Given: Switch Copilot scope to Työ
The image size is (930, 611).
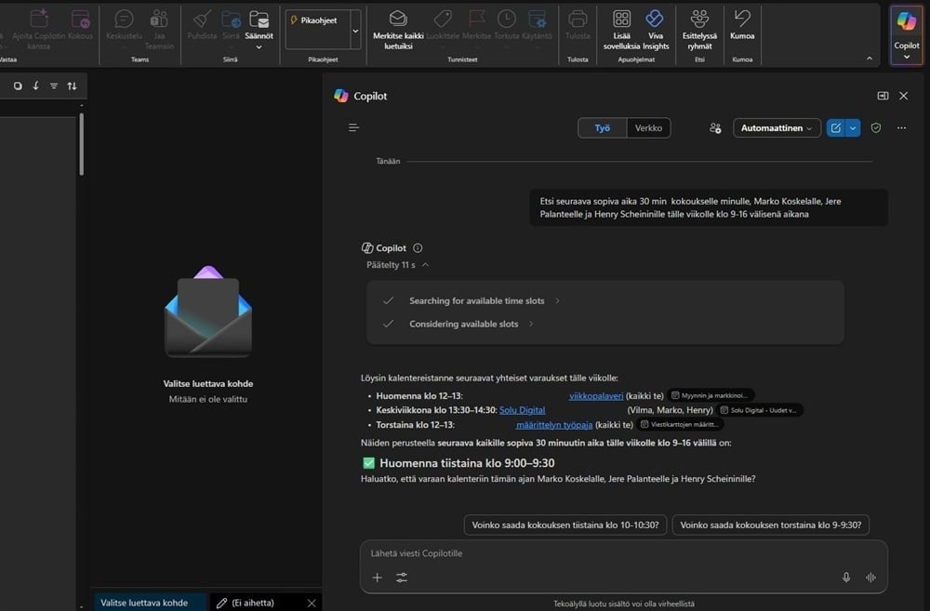Looking at the screenshot, I should [603, 127].
